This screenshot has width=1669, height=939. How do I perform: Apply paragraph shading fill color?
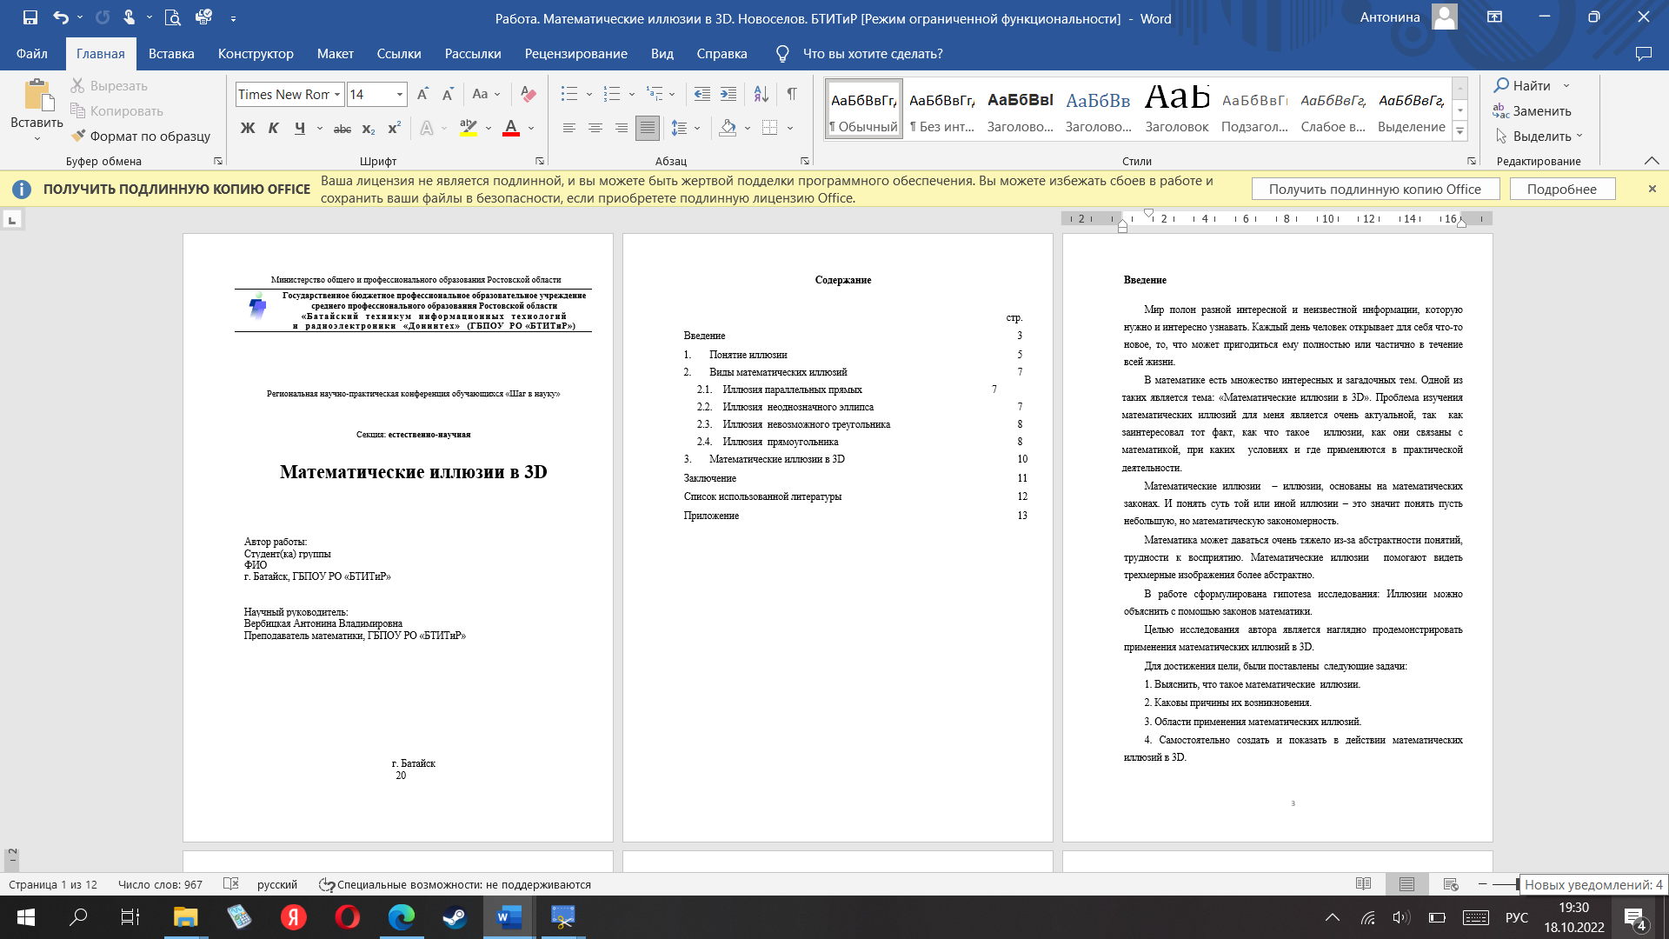click(x=728, y=129)
